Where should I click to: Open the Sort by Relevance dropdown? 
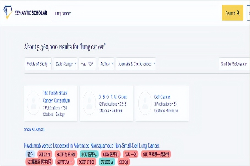coord(234,64)
